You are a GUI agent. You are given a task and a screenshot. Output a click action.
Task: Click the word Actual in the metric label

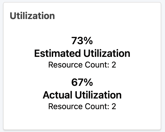(57, 95)
